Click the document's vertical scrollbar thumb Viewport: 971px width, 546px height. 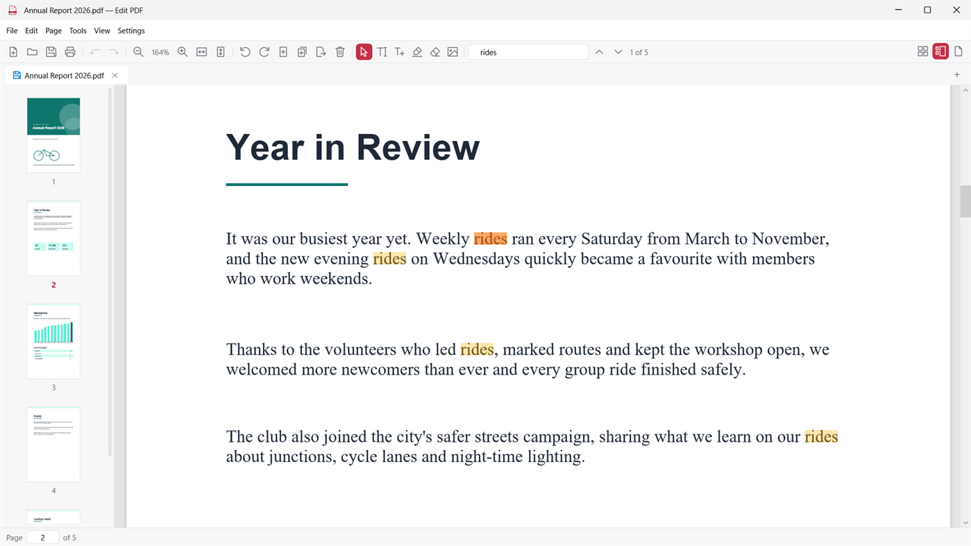[x=965, y=201]
